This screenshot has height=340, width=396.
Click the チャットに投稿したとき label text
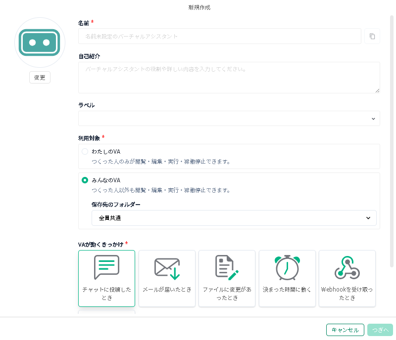click(x=106, y=294)
